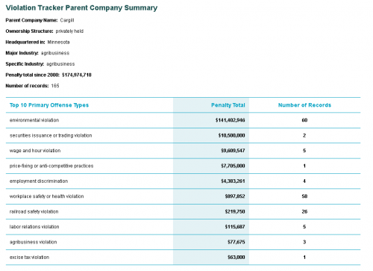The width and height of the screenshot is (373, 271).
Task: Open the agribusiness violation offense type
Action: [33, 242]
